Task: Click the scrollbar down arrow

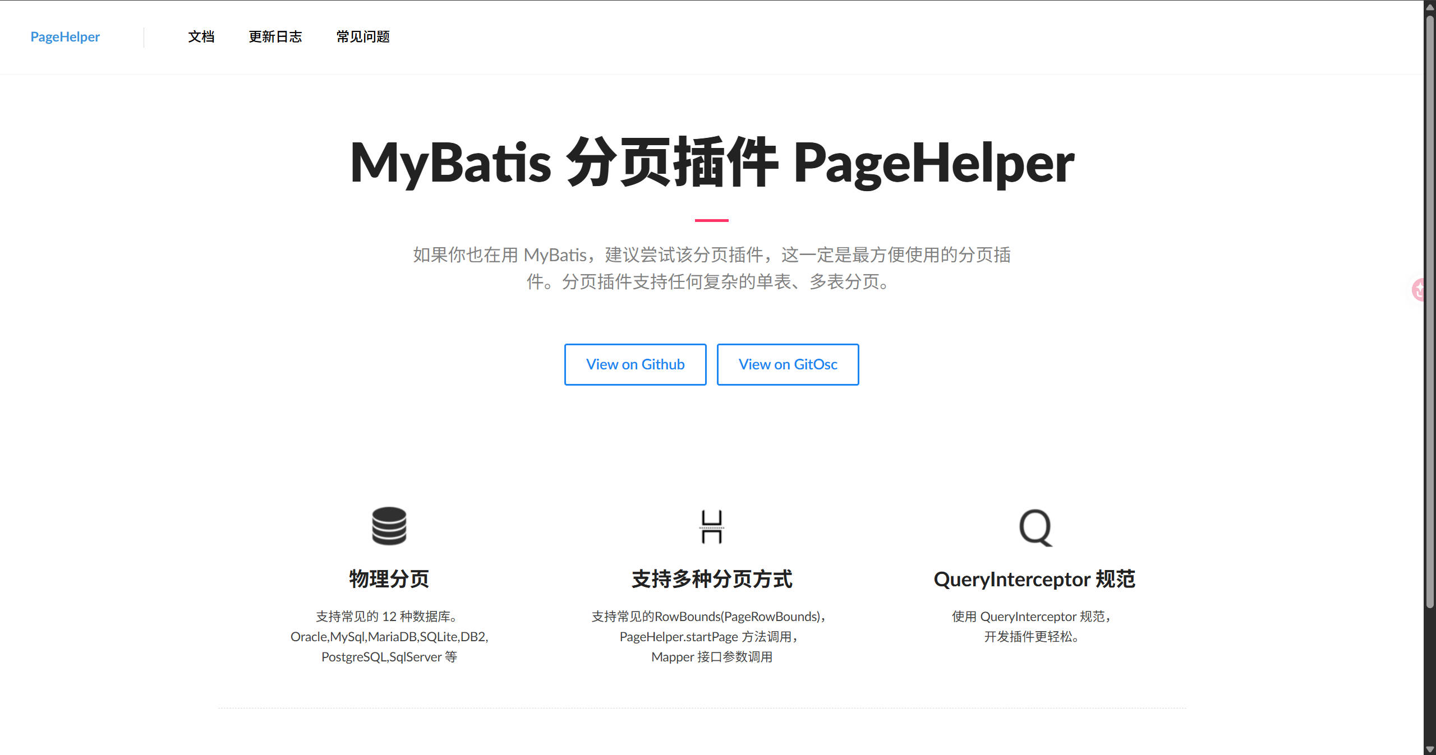Action: pos(1429,748)
